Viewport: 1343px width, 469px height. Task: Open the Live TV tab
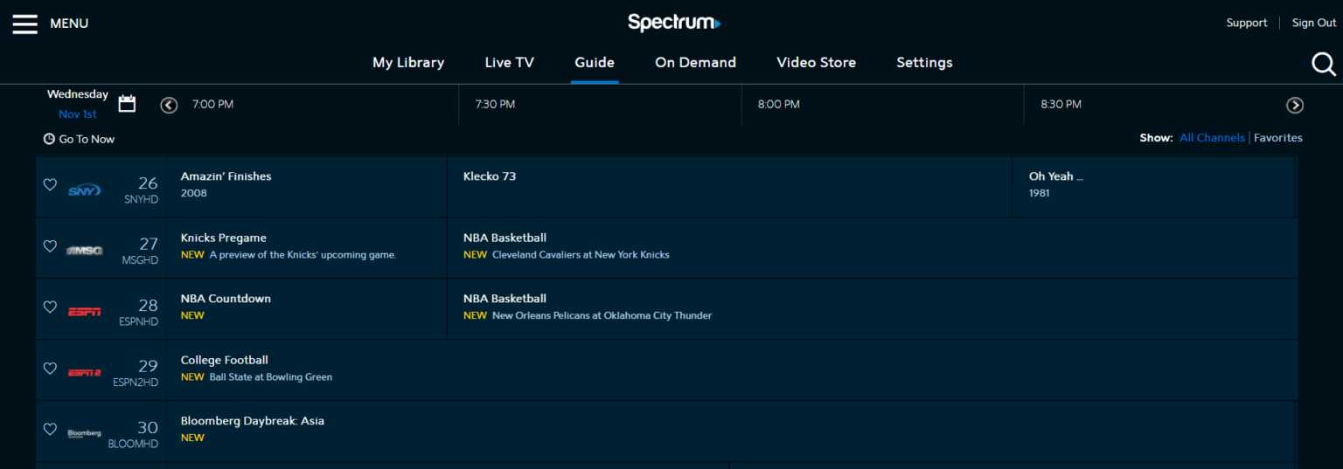509,63
